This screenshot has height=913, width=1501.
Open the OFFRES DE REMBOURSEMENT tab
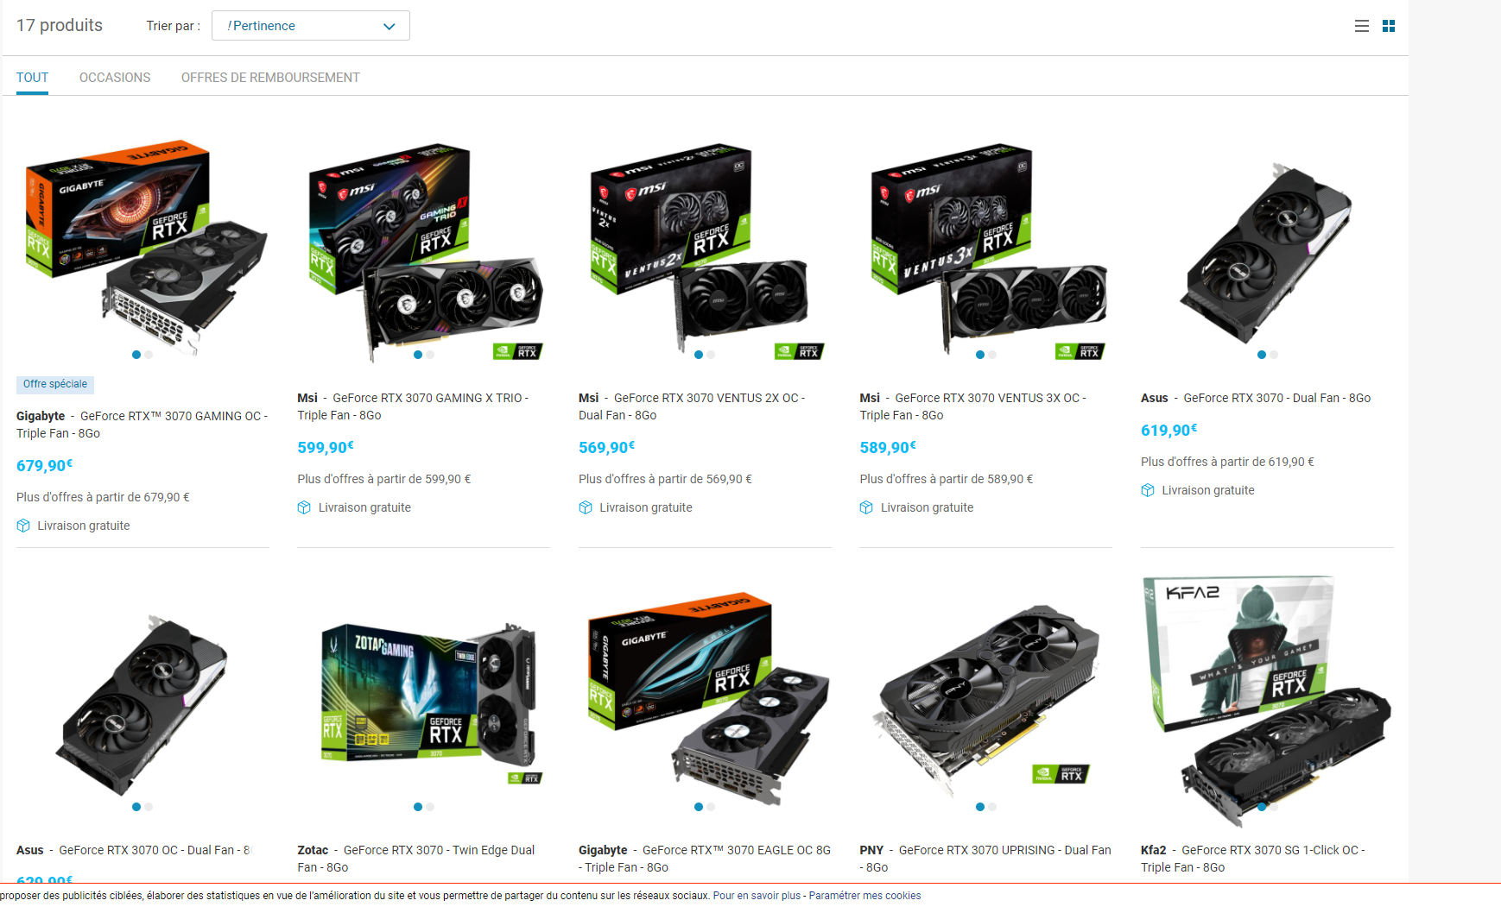(270, 78)
